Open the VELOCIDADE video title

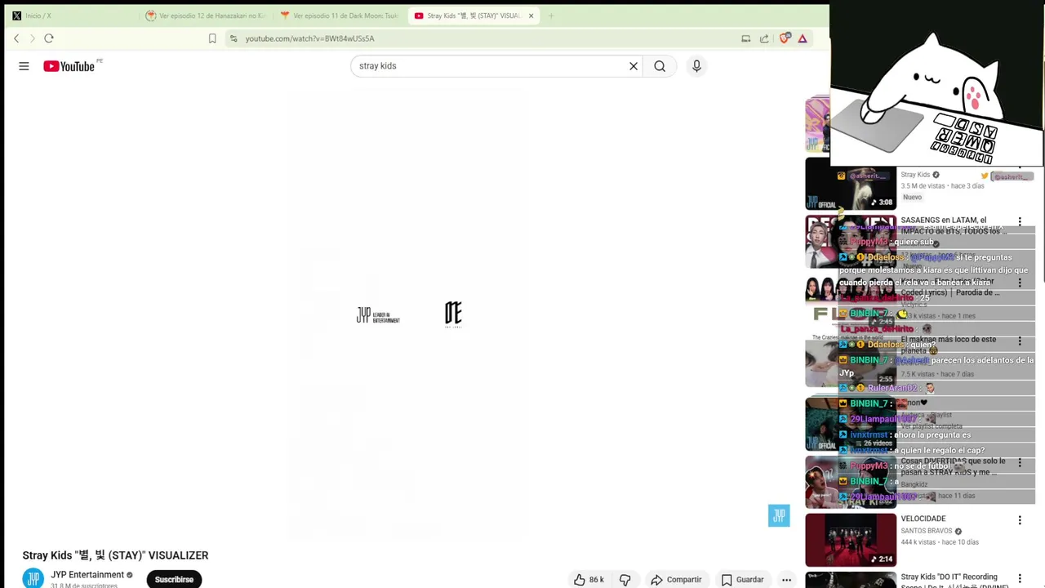click(923, 519)
